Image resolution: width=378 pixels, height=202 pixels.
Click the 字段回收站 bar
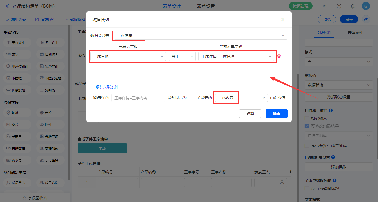[35, 198]
